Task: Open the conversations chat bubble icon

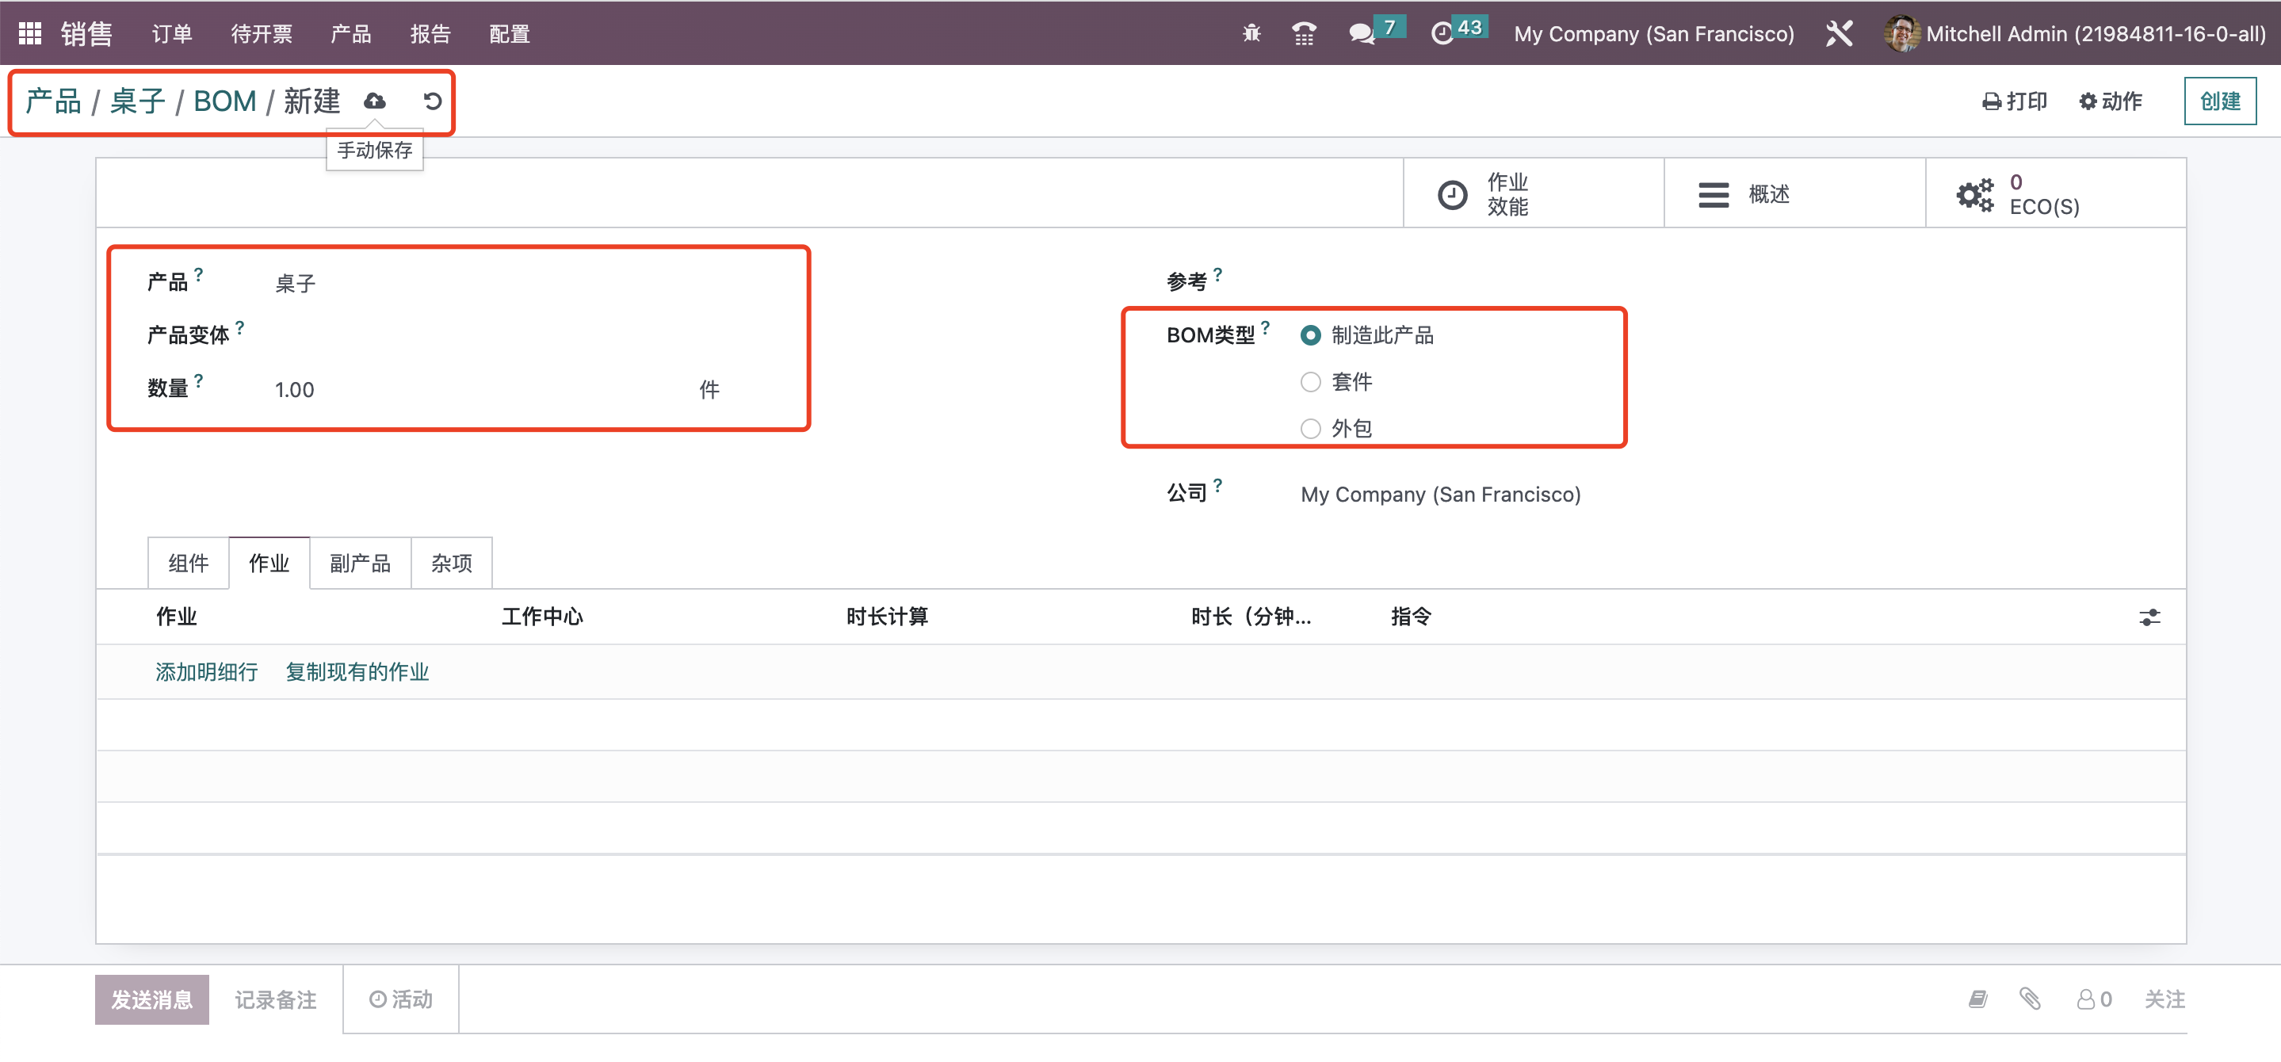Action: coord(1361,35)
